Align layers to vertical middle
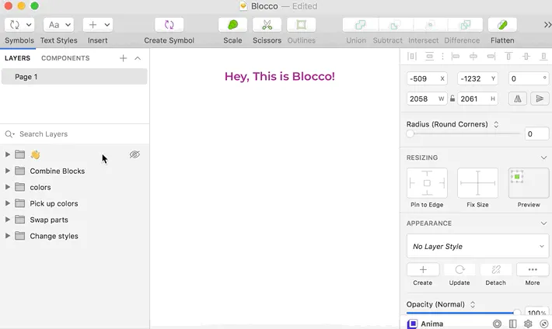552x329 pixels. (x=526, y=56)
